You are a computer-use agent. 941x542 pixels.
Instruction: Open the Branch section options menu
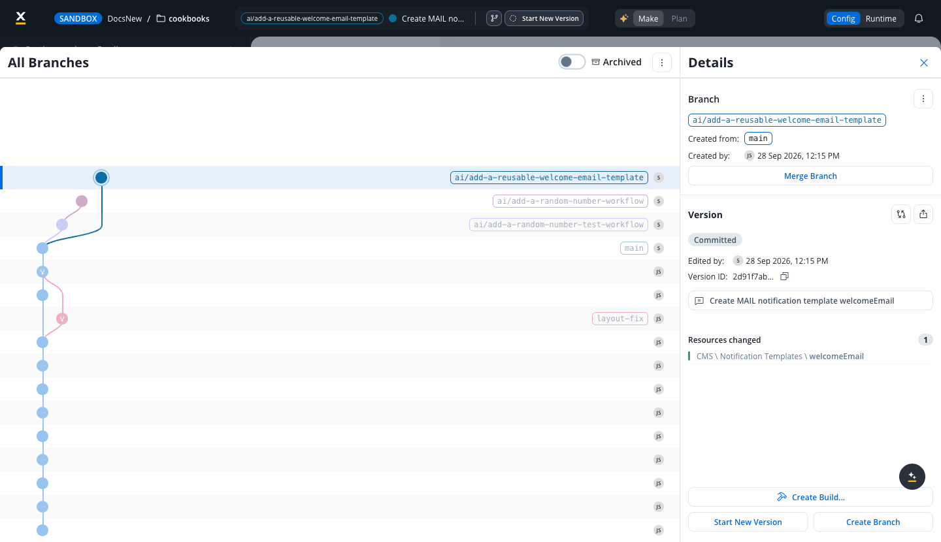point(923,99)
